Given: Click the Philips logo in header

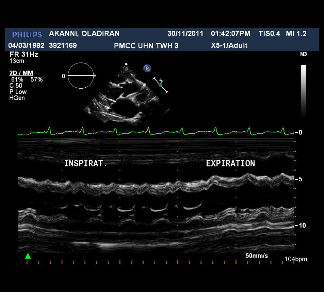Looking at the screenshot, I should (x=27, y=34).
